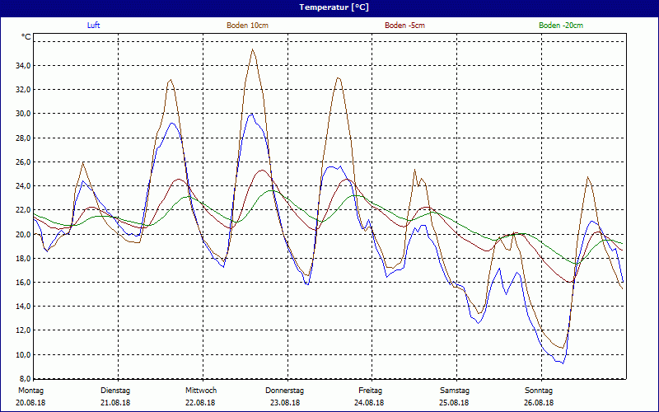
Task: Click the '20,0' y-axis value
Action: [x=22, y=234]
